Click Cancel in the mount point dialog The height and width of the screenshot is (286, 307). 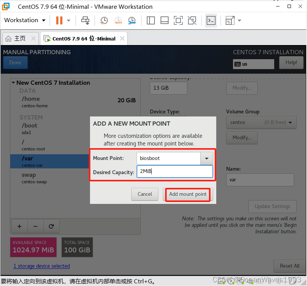click(145, 194)
